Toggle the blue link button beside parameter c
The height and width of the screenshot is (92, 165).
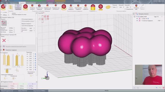pos(35,59)
